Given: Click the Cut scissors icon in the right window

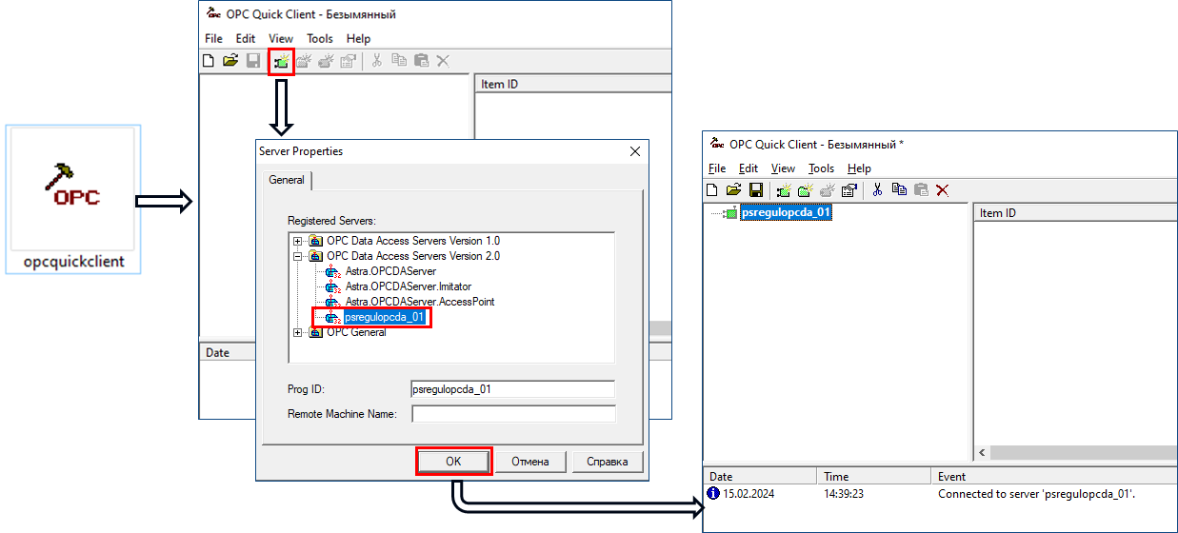Looking at the screenshot, I should (878, 190).
